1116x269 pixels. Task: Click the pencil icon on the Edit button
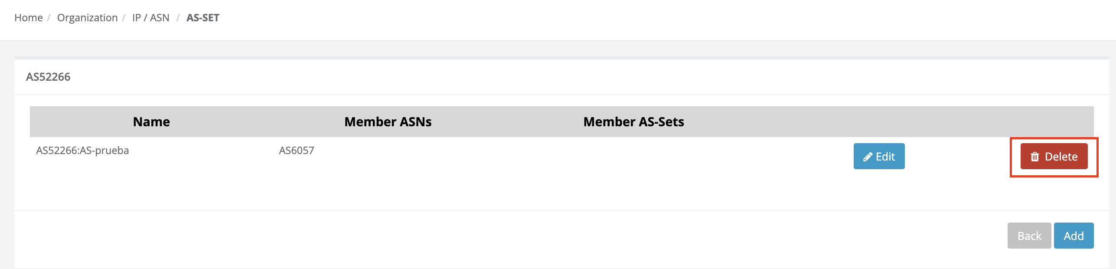868,157
